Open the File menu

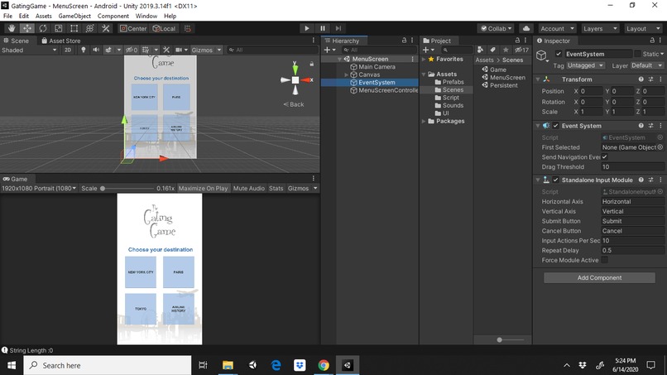(7, 16)
